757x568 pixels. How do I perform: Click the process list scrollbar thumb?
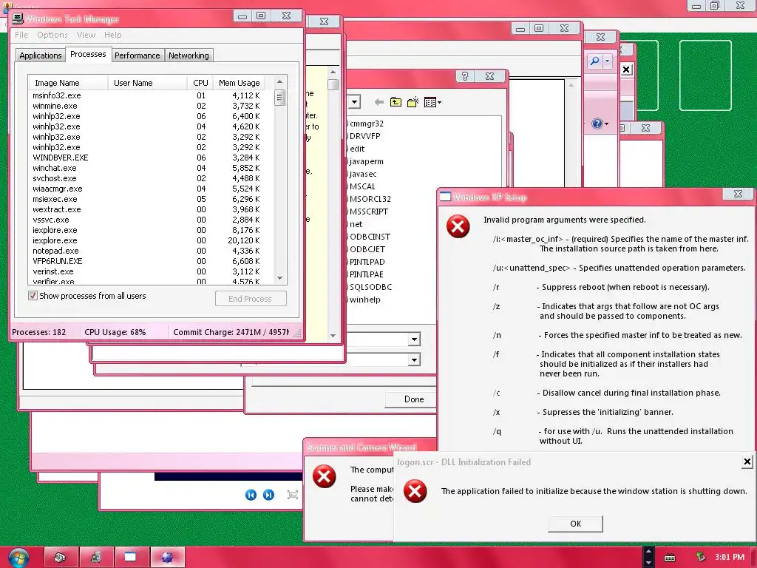[279, 97]
